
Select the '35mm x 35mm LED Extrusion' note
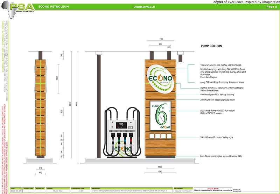tap(222, 89)
